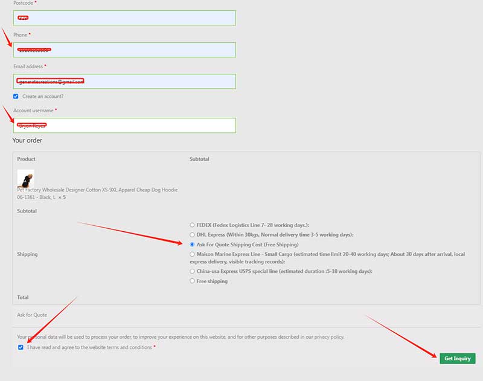The image size is (483, 381).
Task: Click the Email address text box
Action: point(124,81)
